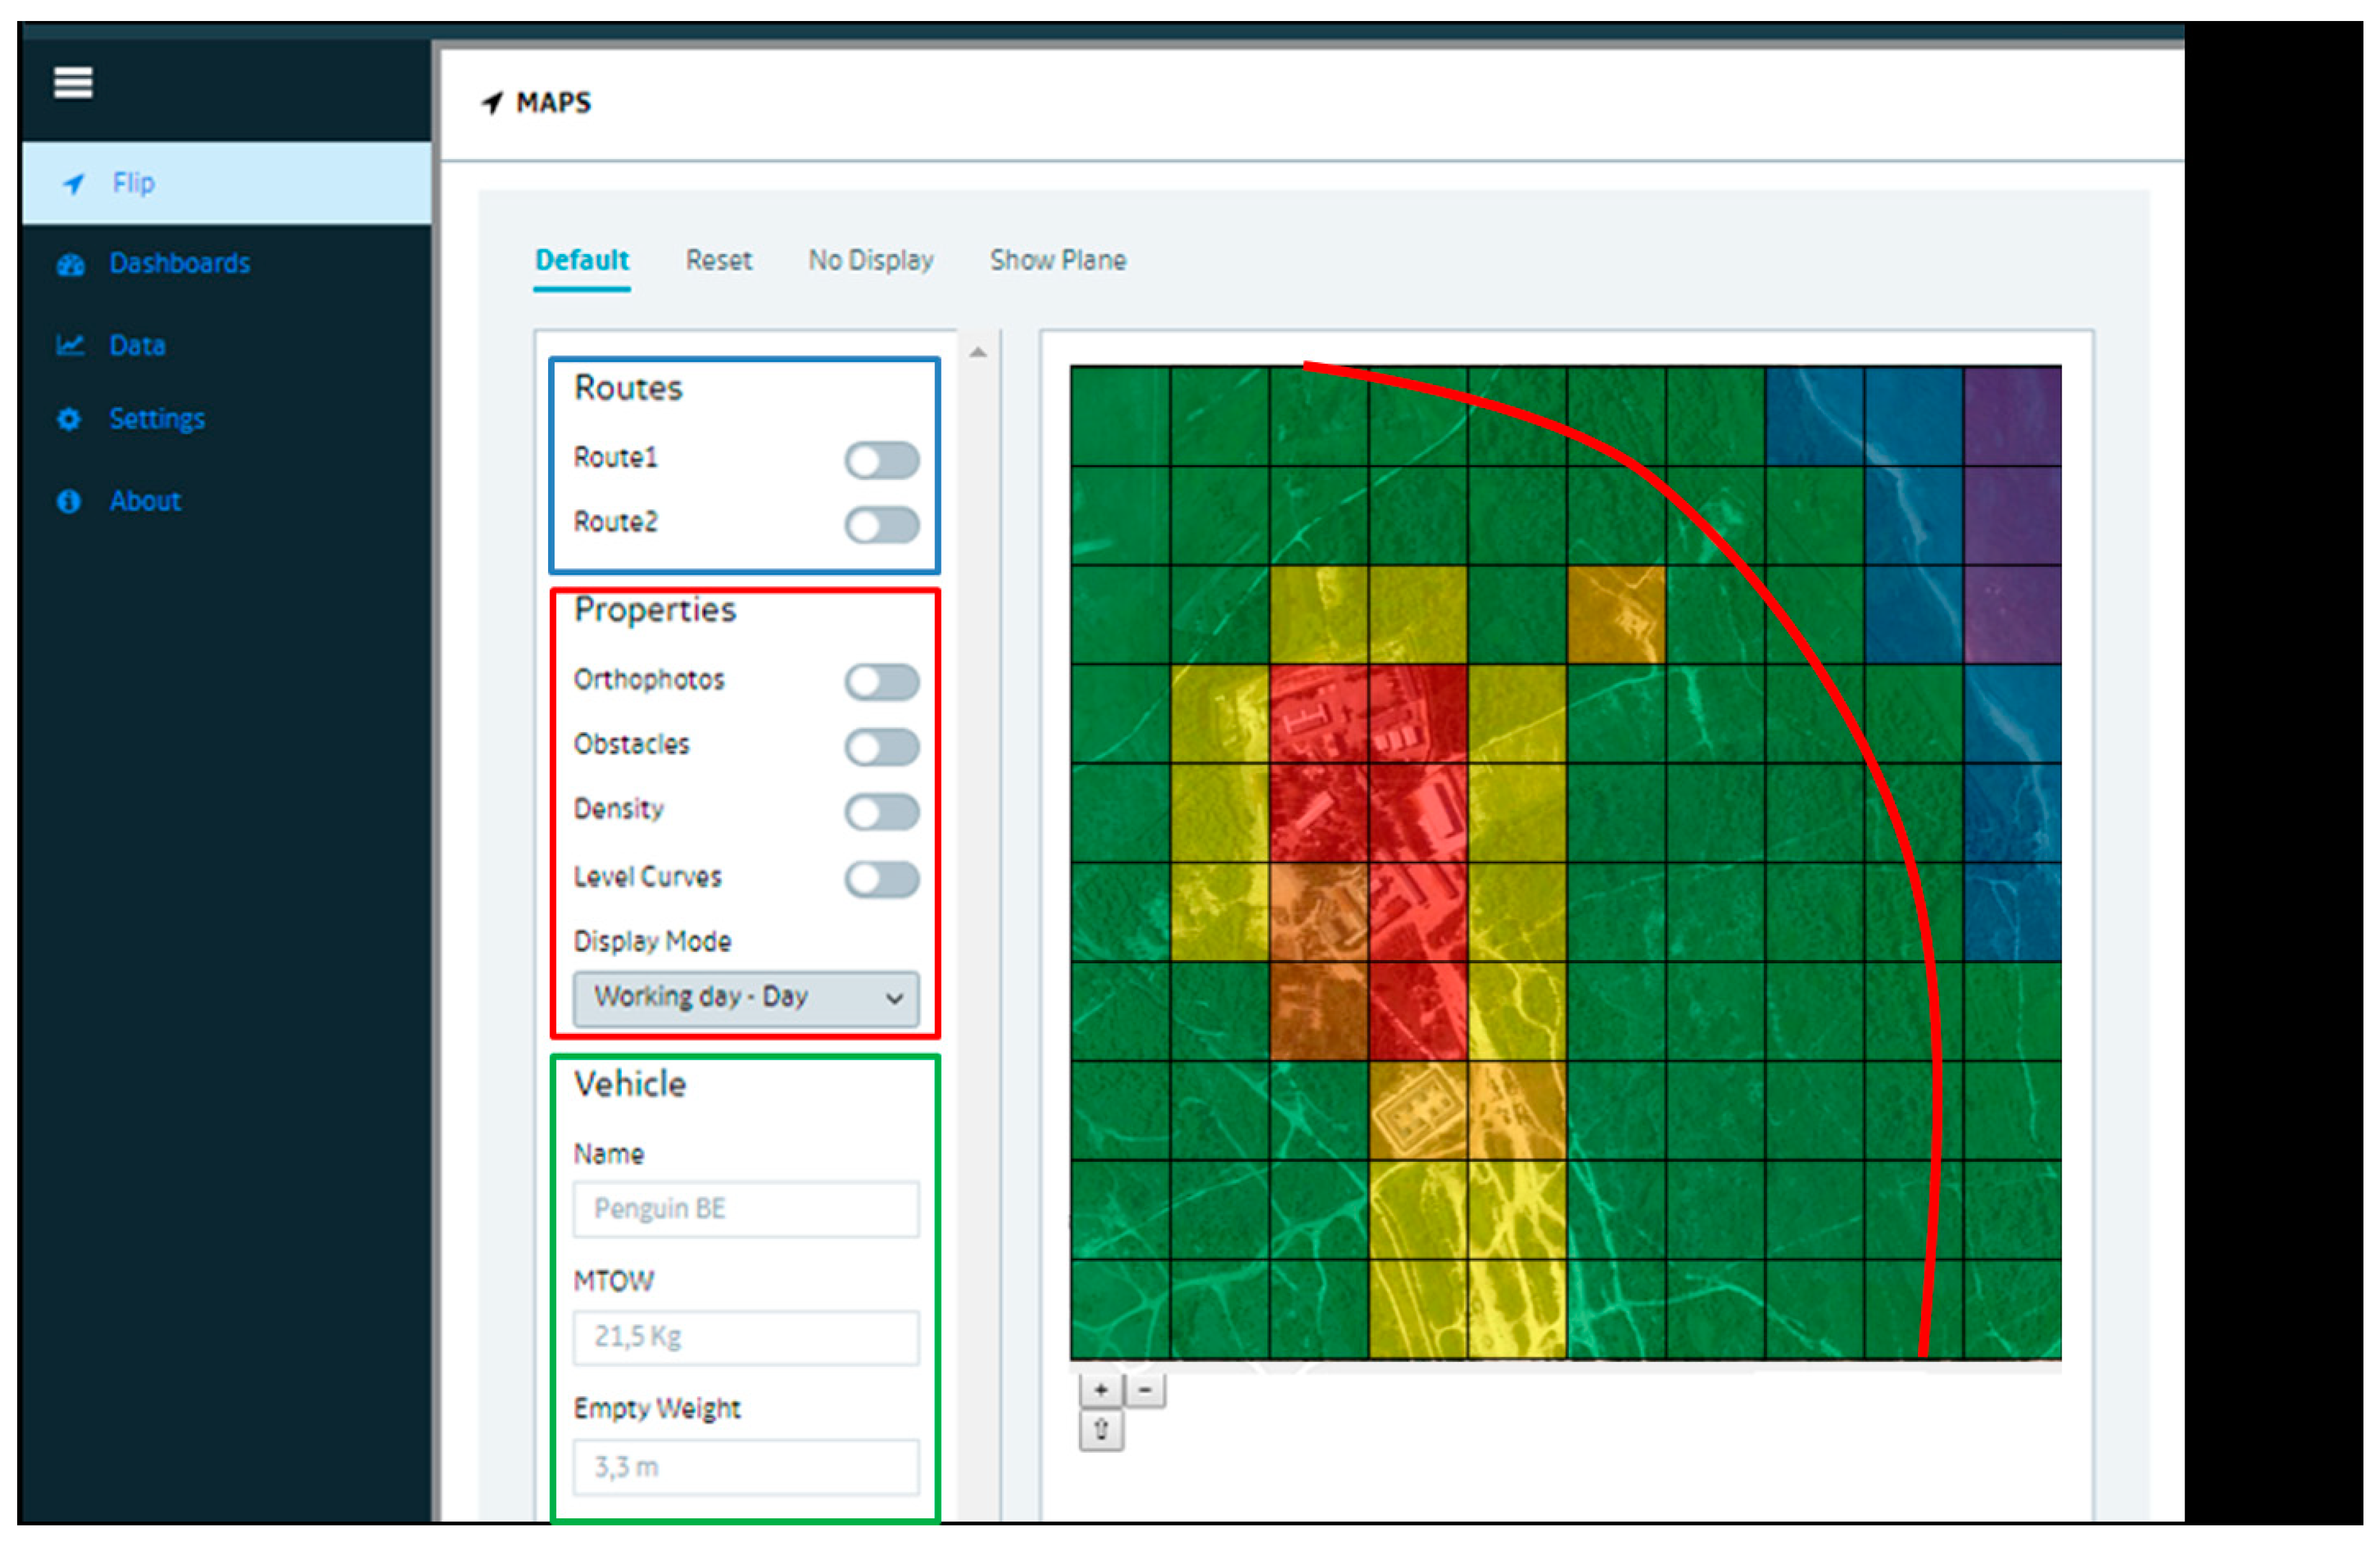The height and width of the screenshot is (1547, 2380).
Task: Enable the Route1 toggle
Action: coord(881,461)
